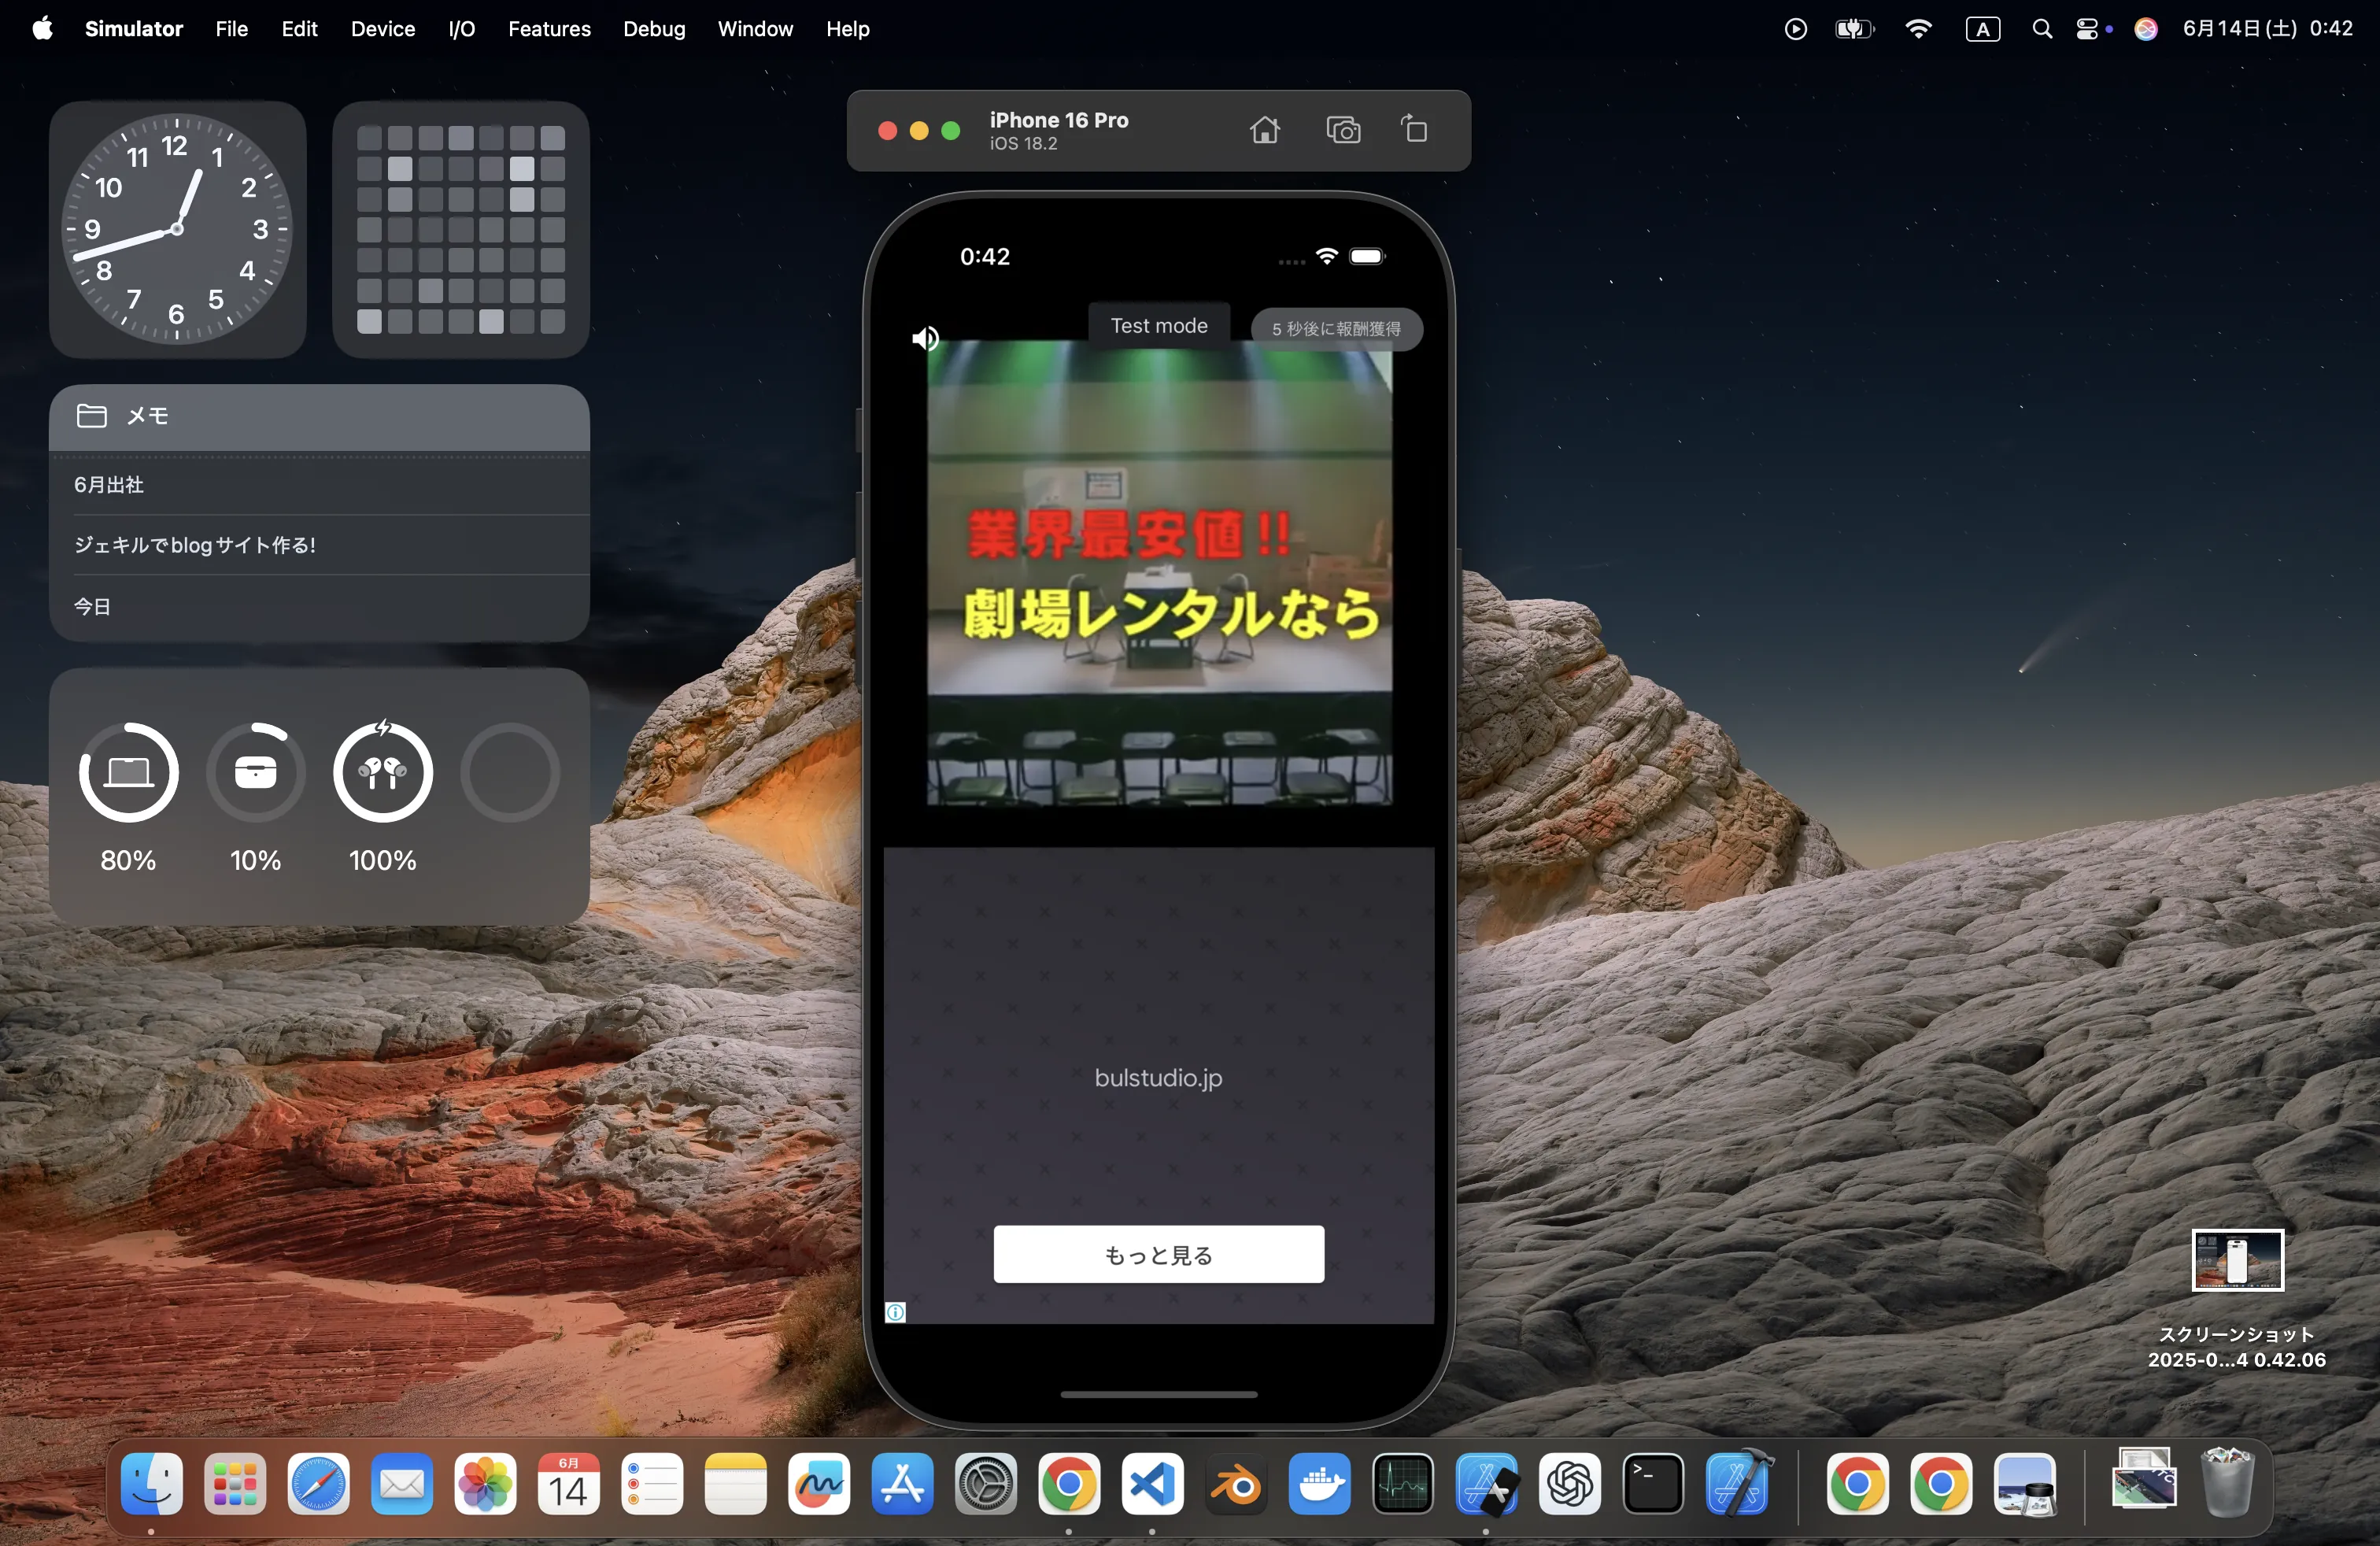Screen dimensions: 2380x1546
Task: Open Docker from the dock
Action: pos(1319,1484)
